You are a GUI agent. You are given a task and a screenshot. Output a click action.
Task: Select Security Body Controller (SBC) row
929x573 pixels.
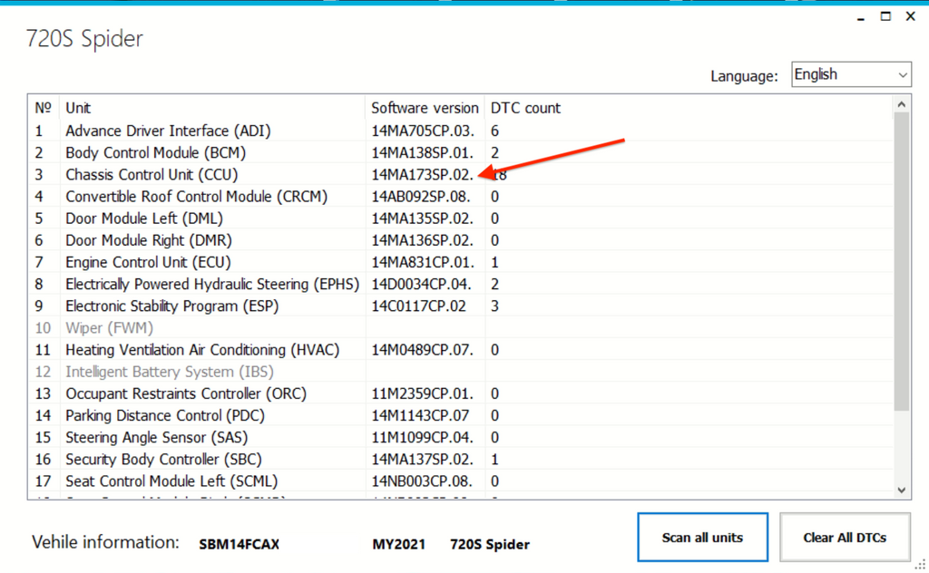click(x=163, y=460)
